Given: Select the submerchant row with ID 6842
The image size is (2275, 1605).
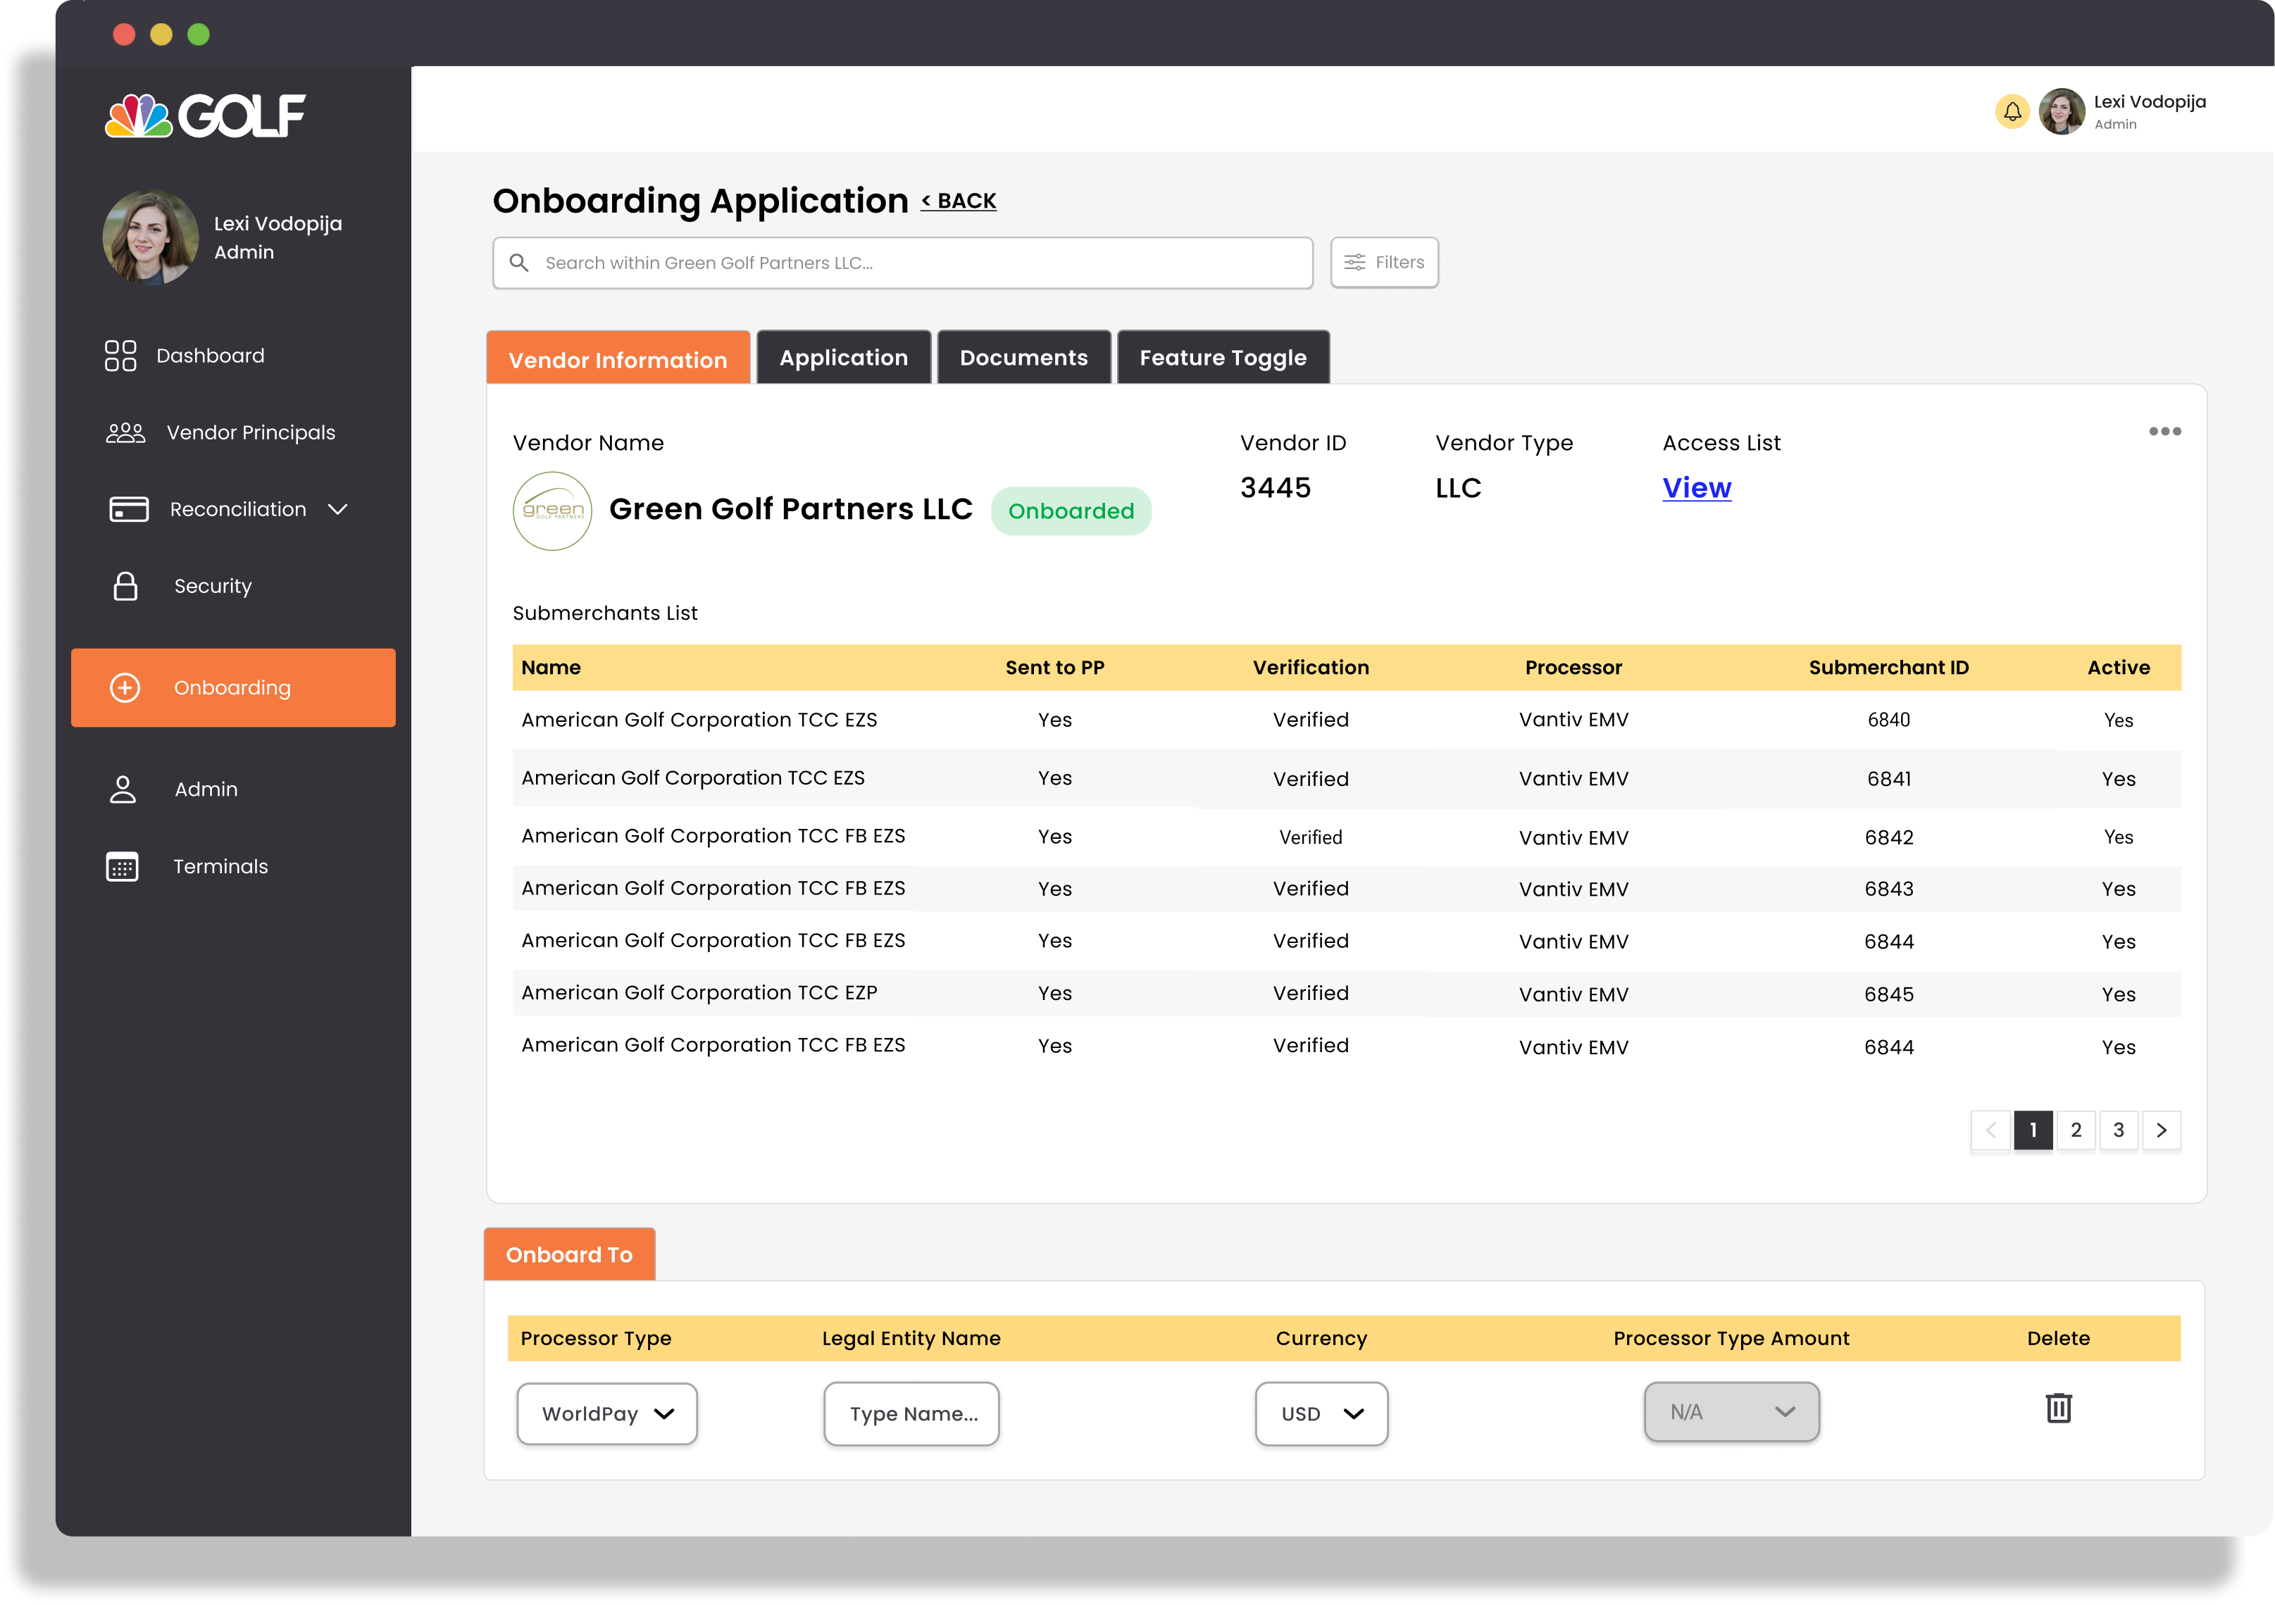Looking at the screenshot, I should (x=1347, y=837).
